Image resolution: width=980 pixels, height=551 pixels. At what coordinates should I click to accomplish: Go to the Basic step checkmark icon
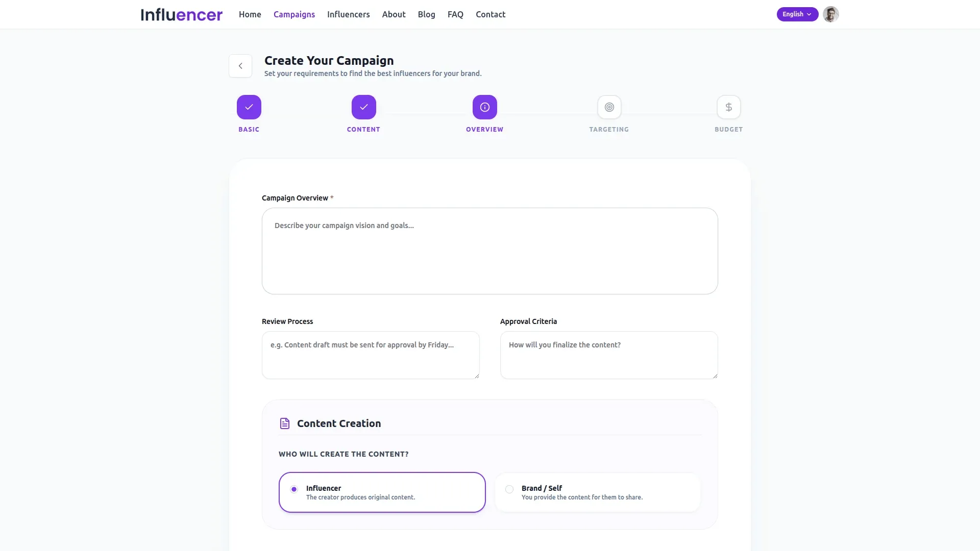[x=249, y=107]
